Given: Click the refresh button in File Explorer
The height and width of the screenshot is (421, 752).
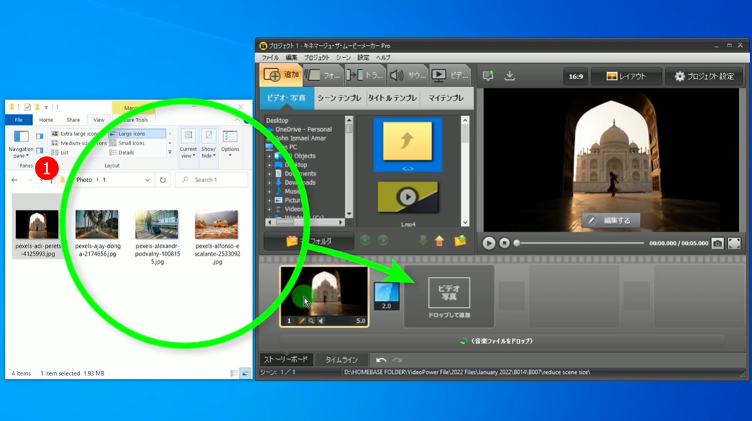Looking at the screenshot, I should pyautogui.click(x=162, y=180).
